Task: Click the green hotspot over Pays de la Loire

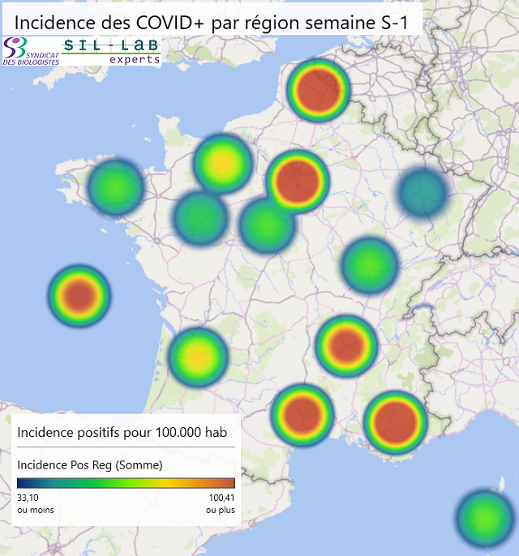Action: tap(200, 217)
